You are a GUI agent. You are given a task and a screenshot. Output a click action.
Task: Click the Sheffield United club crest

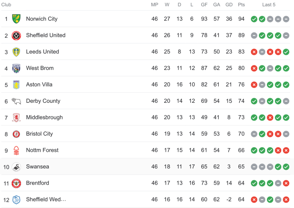(x=16, y=35)
